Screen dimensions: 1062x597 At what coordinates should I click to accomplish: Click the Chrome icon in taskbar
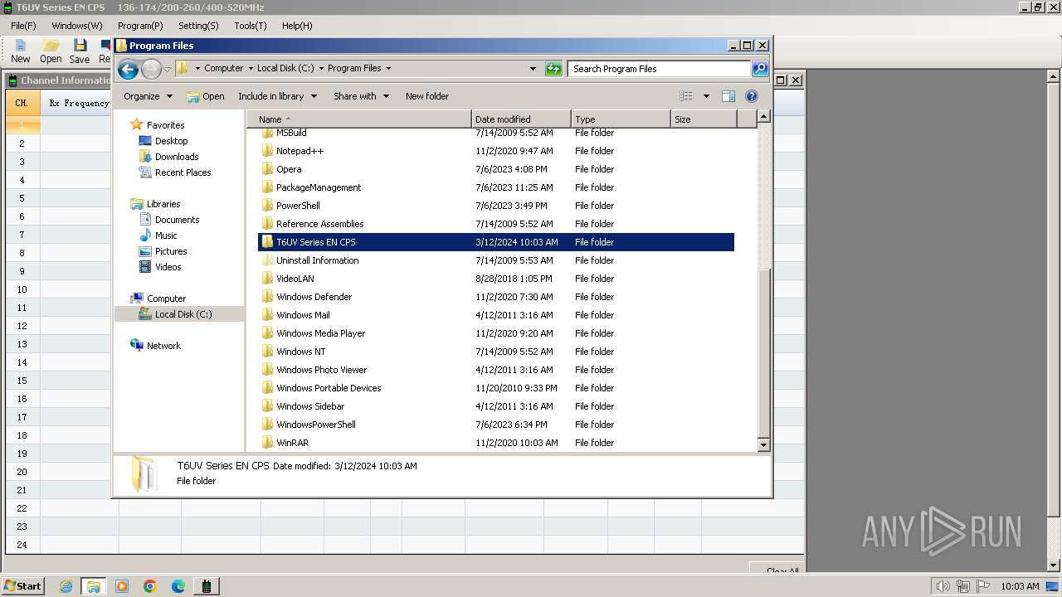point(150,586)
